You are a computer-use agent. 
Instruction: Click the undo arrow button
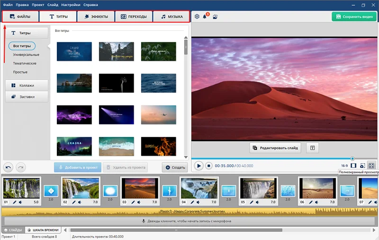9,167
